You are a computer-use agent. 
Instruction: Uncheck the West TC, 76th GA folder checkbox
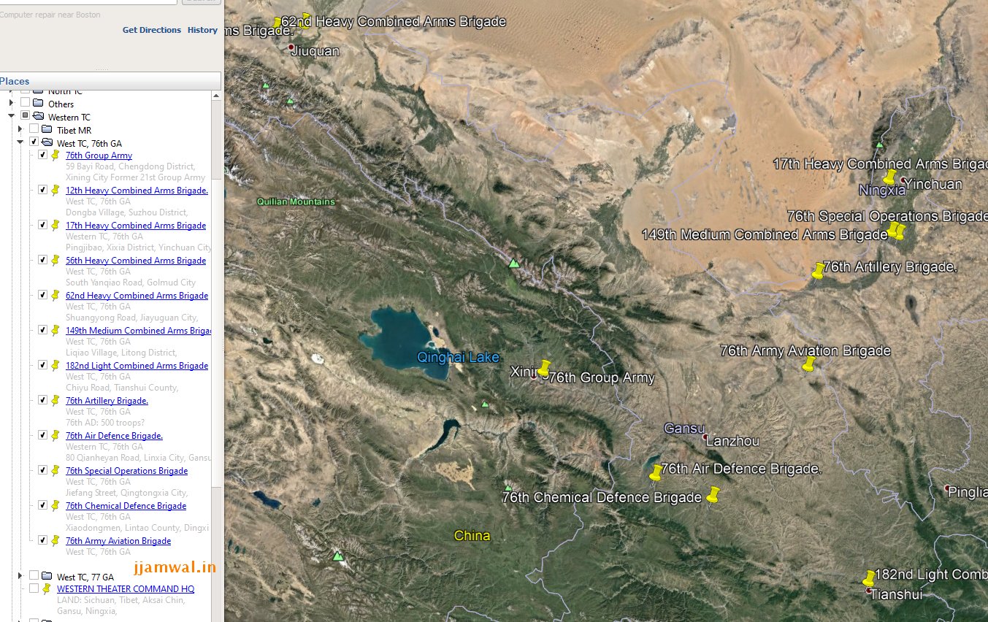click(x=34, y=142)
